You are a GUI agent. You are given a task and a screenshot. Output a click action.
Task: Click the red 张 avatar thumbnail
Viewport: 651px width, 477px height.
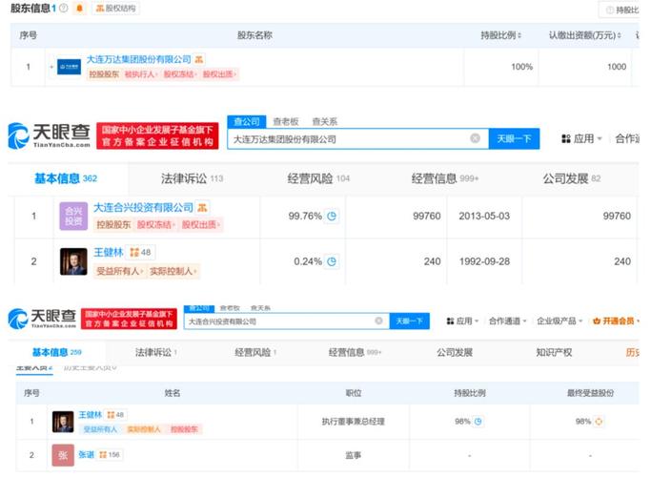63,455
